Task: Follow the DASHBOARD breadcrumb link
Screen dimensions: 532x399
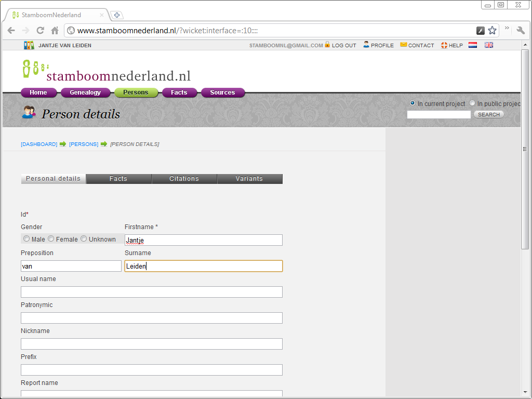Action: 39,144
